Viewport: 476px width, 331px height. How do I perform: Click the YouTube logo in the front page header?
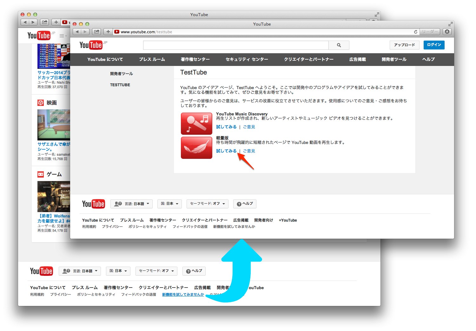(91, 45)
